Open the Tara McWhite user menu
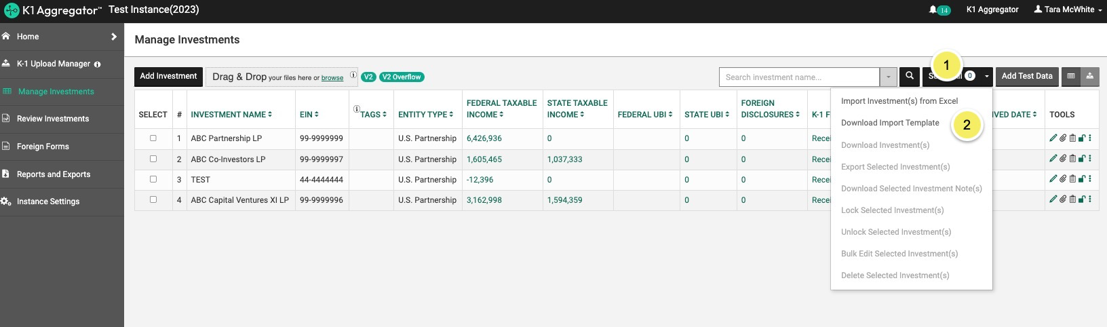The width and height of the screenshot is (1107, 327). point(1068,9)
